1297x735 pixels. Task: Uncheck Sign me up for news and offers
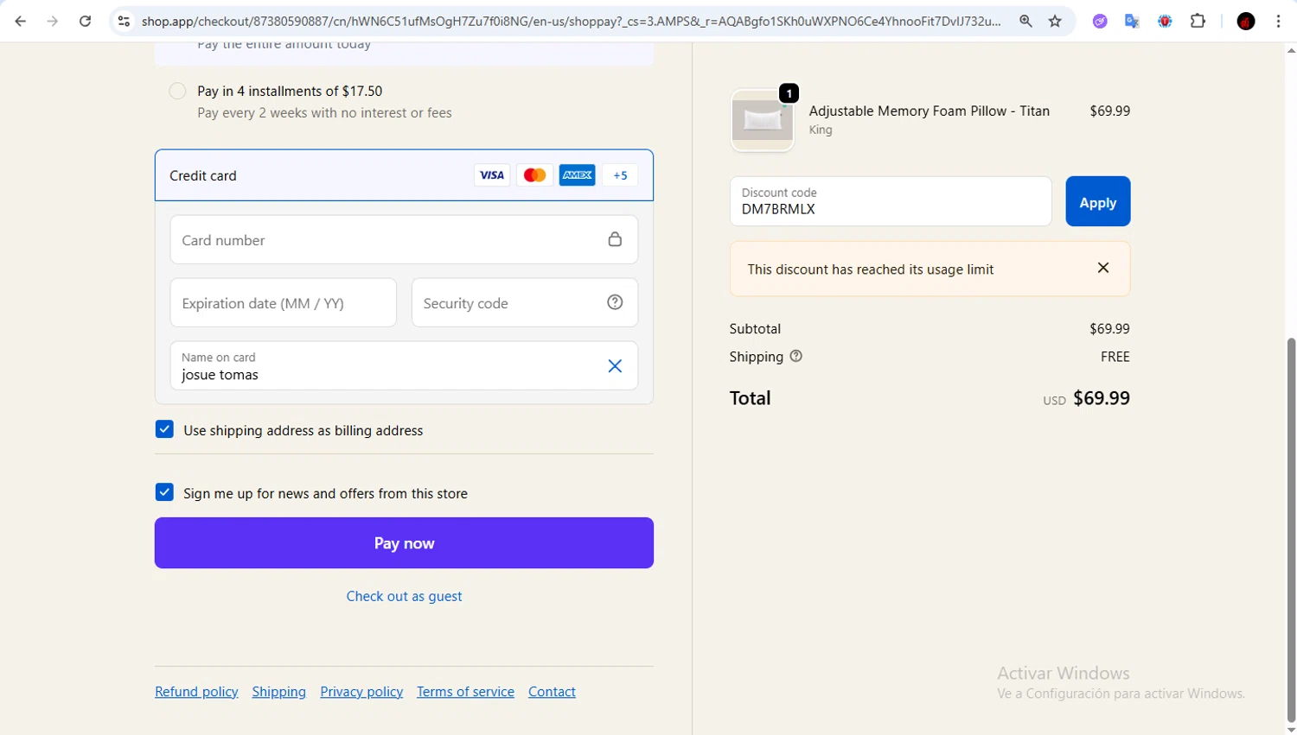click(164, 492)
